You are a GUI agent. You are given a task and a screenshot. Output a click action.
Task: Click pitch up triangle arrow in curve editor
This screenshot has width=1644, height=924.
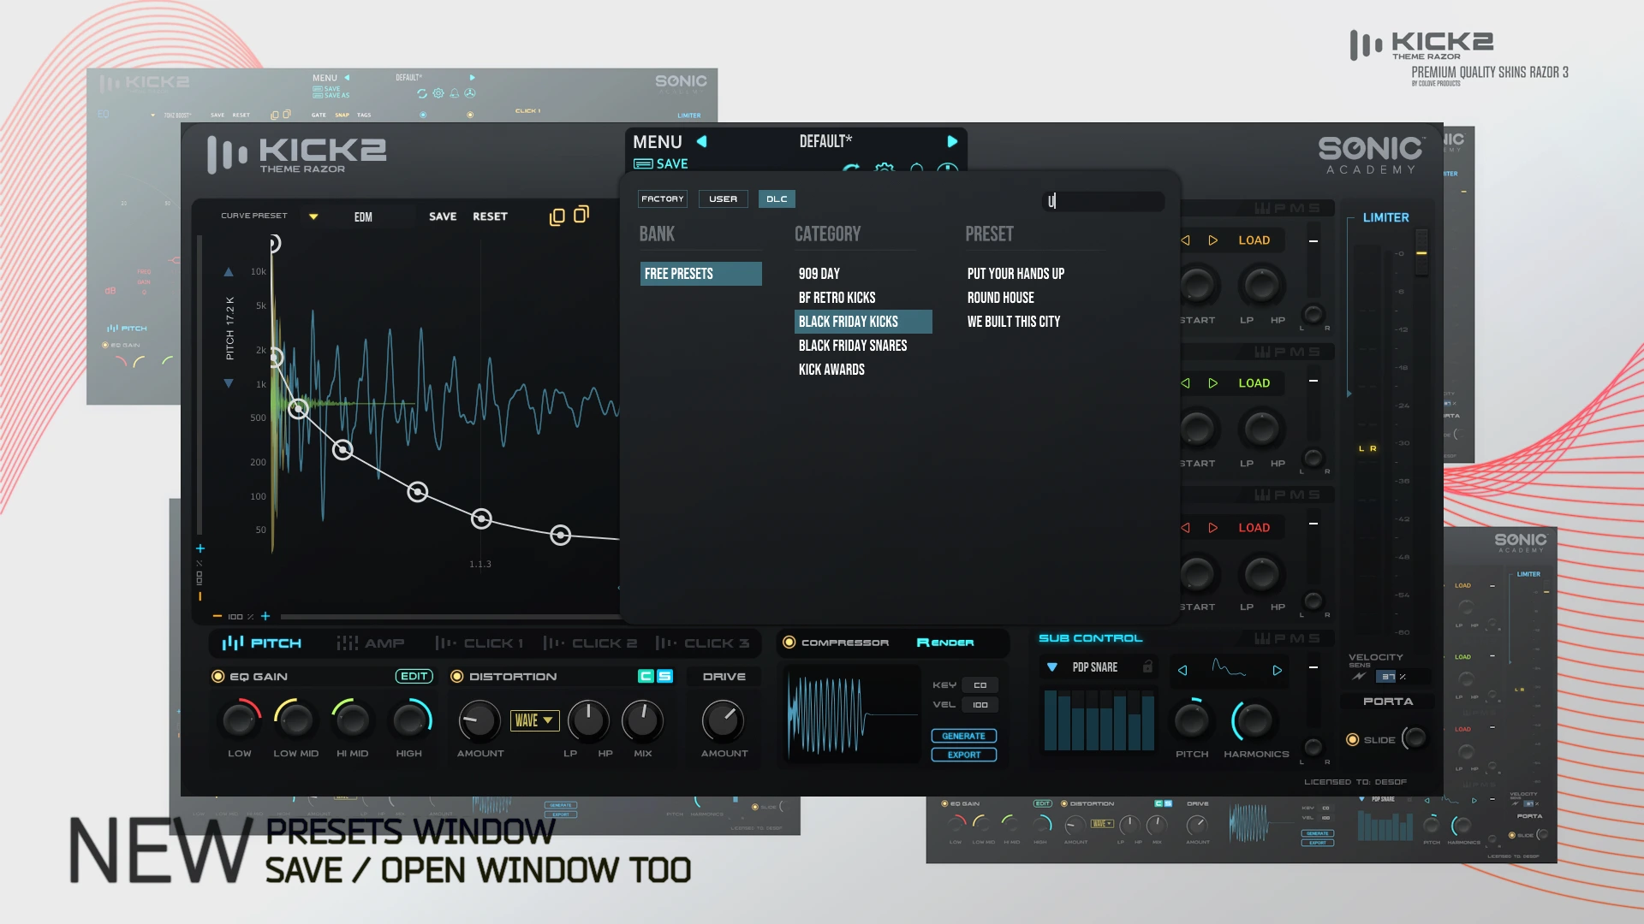[229, 272]
